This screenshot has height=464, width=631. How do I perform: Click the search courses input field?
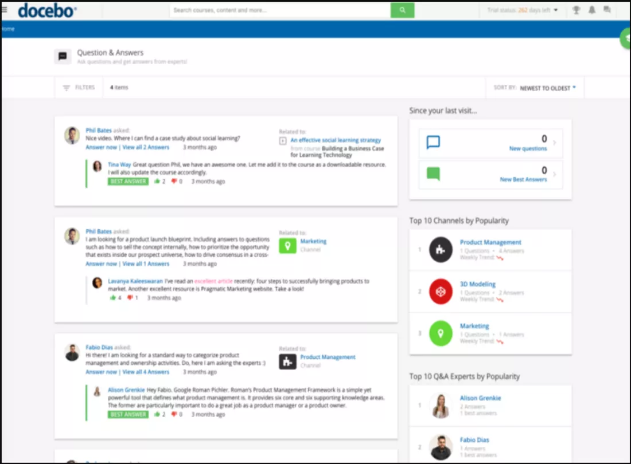(x=280, y=10)
